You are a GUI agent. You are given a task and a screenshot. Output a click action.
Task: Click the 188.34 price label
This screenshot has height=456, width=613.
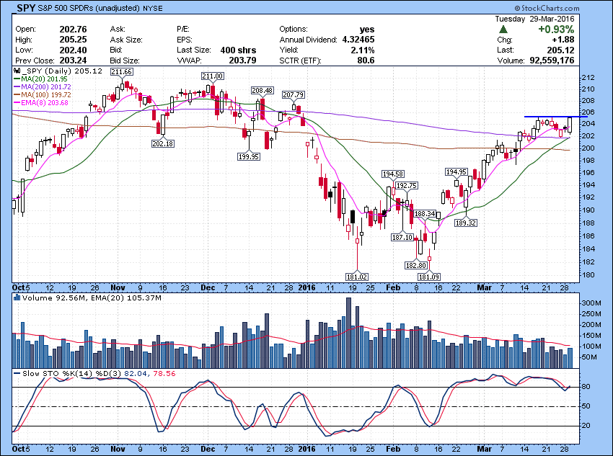click(425, 213)
